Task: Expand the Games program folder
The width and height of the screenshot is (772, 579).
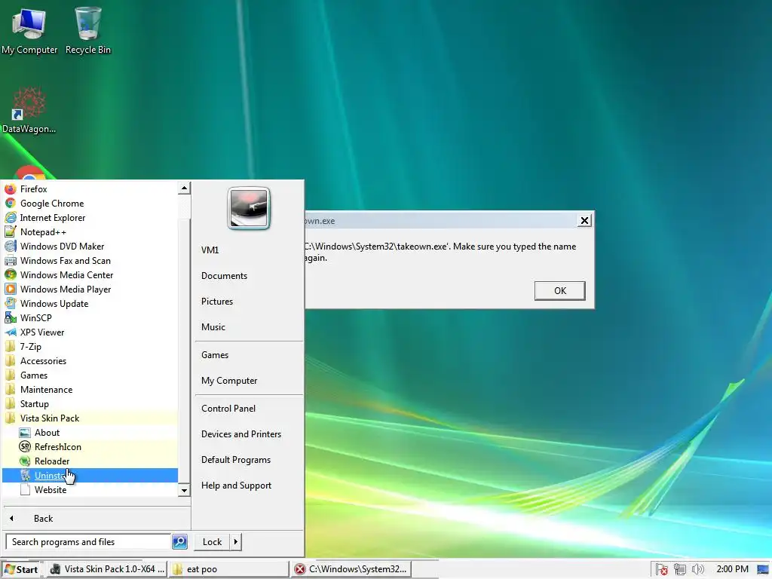Action: (x=90, y=375)
